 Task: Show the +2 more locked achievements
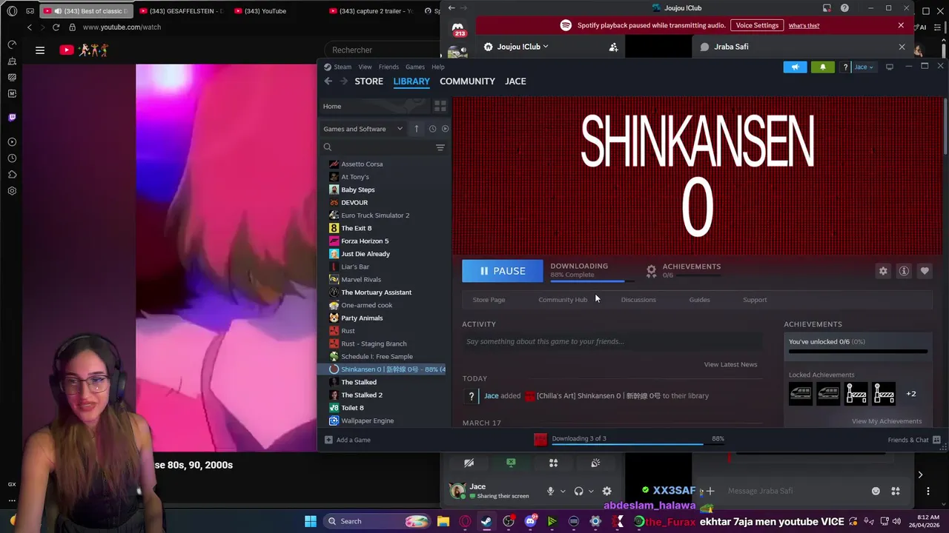911,394
